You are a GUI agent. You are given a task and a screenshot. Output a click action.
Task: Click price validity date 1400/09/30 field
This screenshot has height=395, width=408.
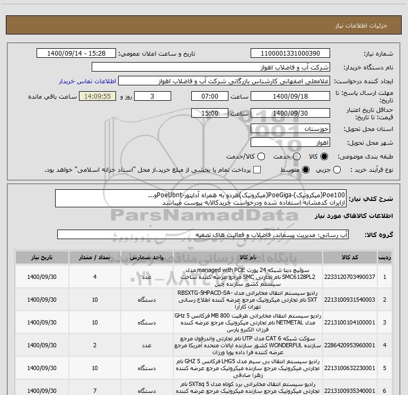[290, 113]
